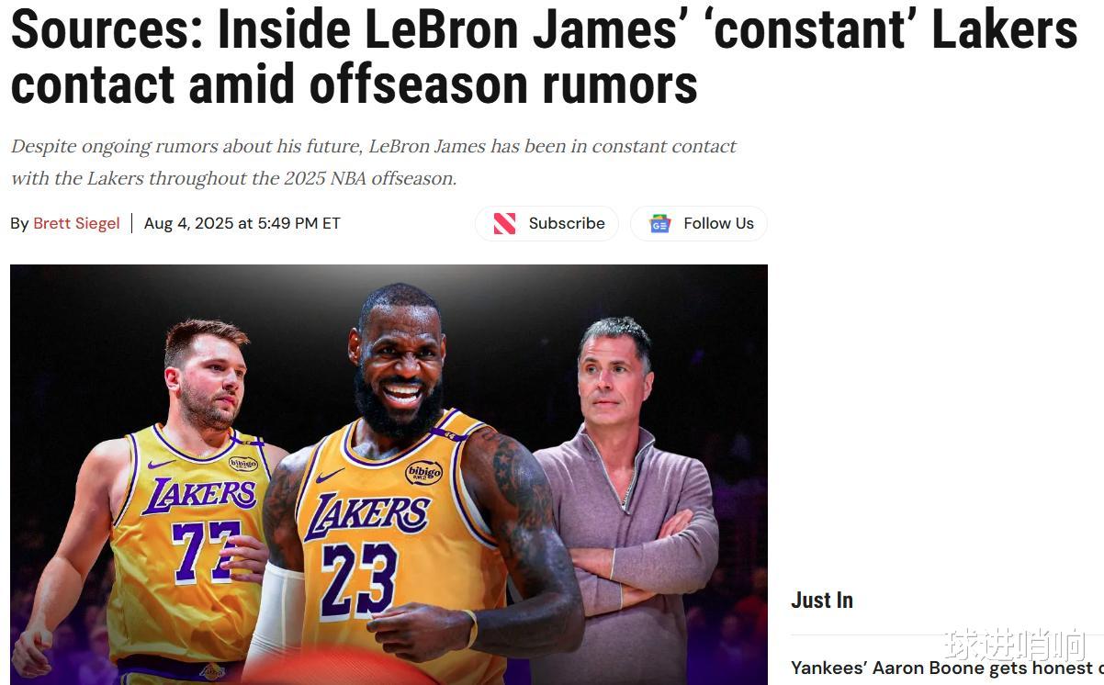Click the Google News icon beside Follow Us
The height and width of the screenshot is (685, 1104).
tap(659, 223)
